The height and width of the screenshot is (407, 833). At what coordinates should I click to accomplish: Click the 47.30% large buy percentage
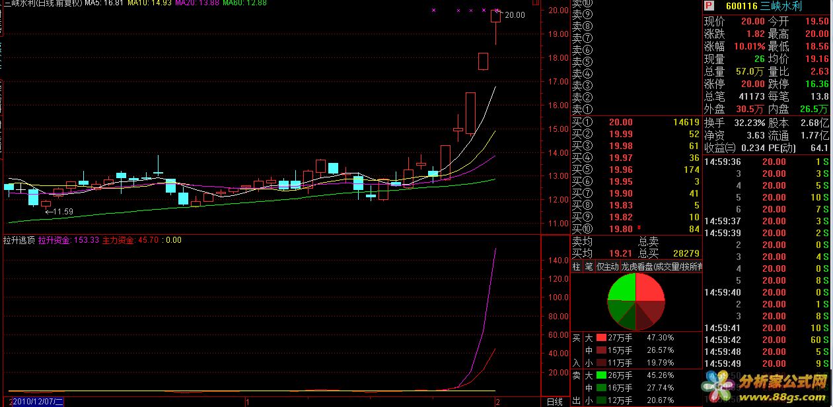660,338
